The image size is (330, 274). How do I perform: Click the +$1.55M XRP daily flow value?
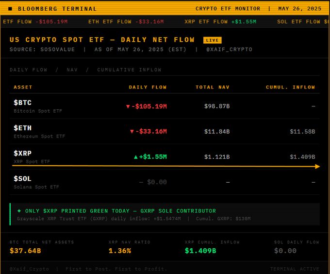[153, 157]
